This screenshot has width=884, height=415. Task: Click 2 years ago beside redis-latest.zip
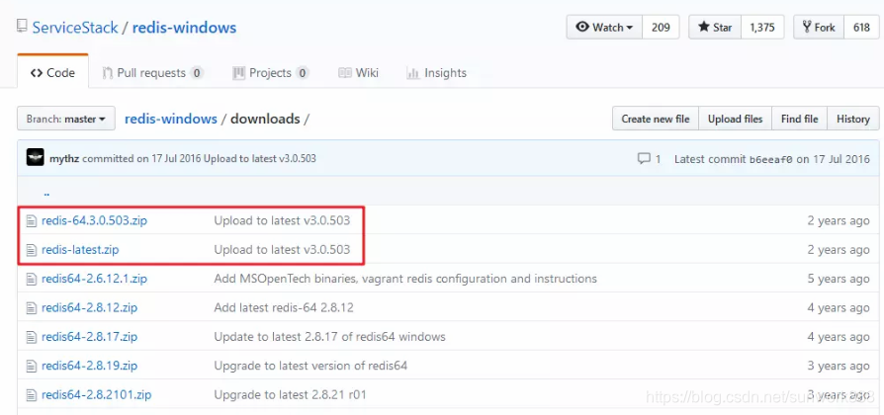839,250
